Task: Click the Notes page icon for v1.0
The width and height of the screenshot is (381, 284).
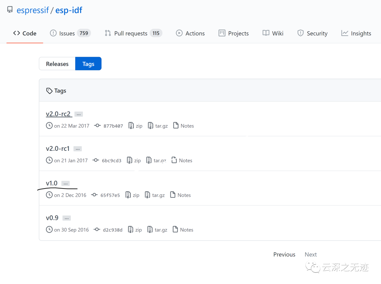Action: click(173, 195)
